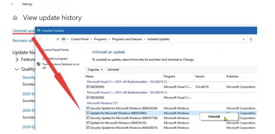Open the Organize dropdown menu
This screenshot has height=134, width=275.
(x=95, y=70)
